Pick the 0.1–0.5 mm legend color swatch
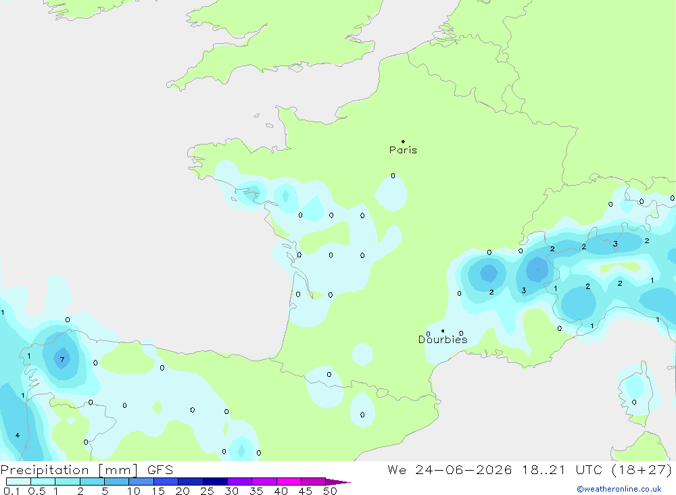 (18, 481)
